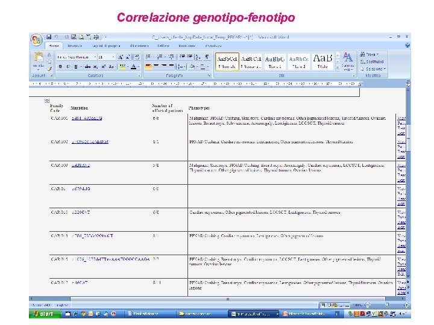The image size is (434, 325).
Task: Toggle paragraph marks with the pilcrow button
Action: [207, 57]
